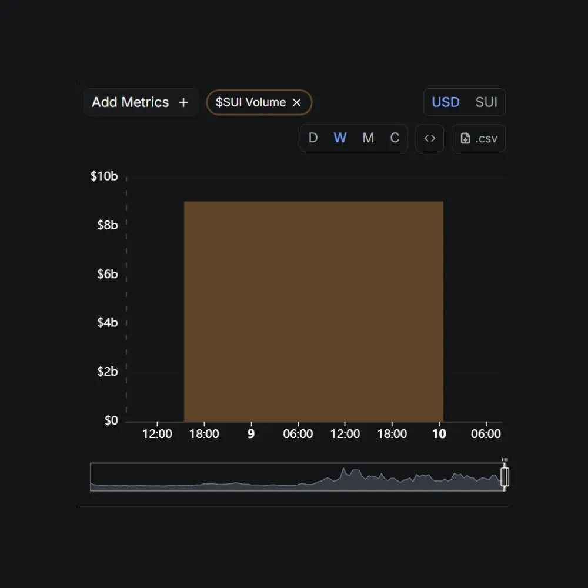Download data via the .csv file icon
588x588 pixels.
pyautogui.click(x=465, y=138)
